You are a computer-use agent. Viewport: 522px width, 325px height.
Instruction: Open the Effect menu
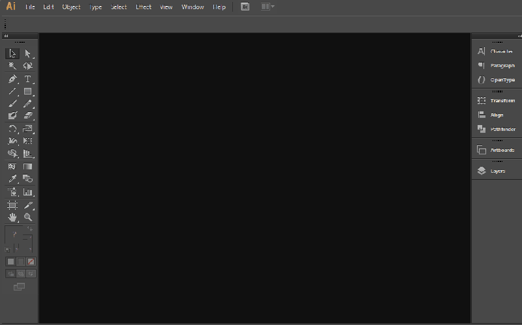point(144,7)
